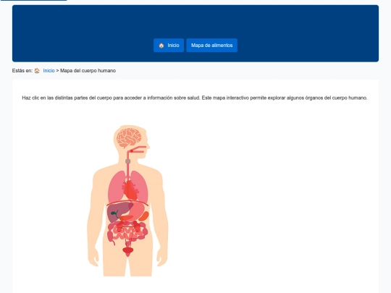Select the left lung on the body

coord(116,187)
